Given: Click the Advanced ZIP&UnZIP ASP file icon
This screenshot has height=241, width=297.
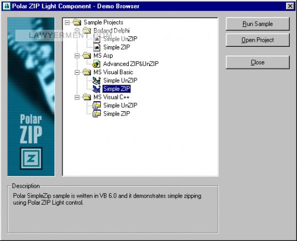Looking at the screenshot, I should pyautogui.click(x=96, y=64).
